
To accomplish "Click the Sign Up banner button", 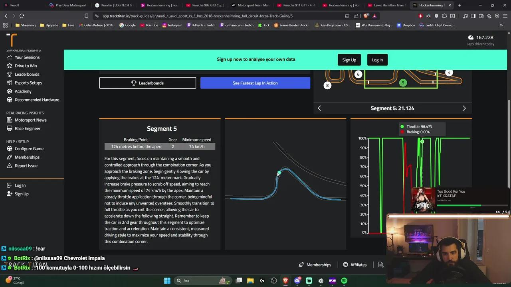I will coord(349,60).
